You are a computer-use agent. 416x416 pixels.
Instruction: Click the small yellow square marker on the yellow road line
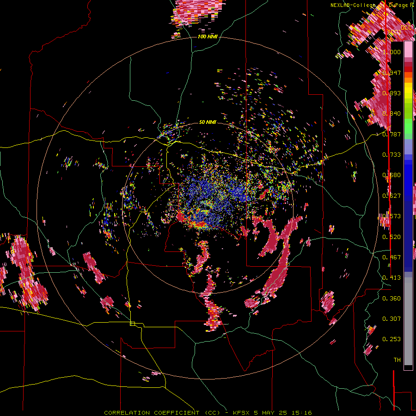coord(132,324)
